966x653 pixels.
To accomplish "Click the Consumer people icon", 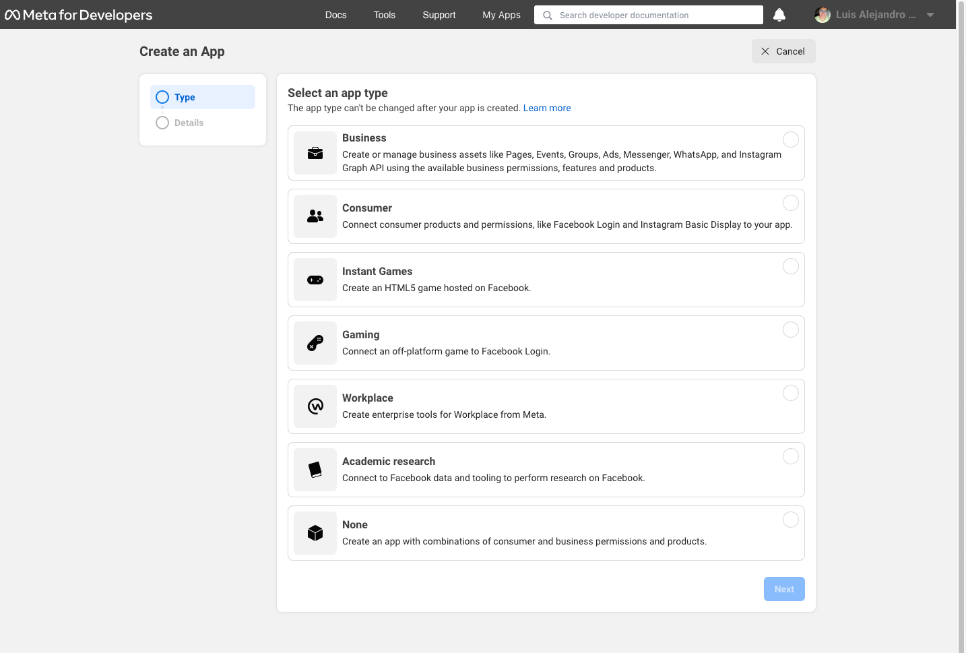I will pyautogui.click(x=315, y=216).
